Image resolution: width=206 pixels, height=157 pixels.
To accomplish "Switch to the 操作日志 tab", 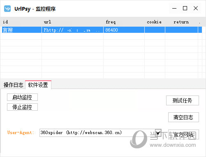I will [x=13, y=85].
